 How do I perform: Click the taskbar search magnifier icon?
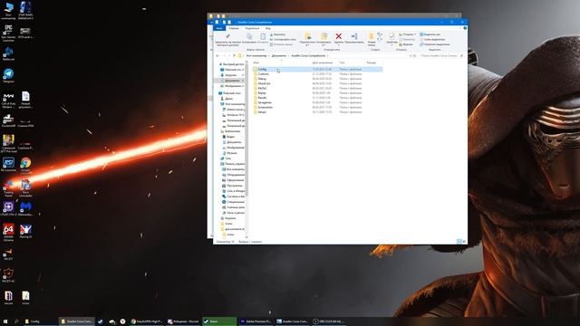(x=16, y=321)
